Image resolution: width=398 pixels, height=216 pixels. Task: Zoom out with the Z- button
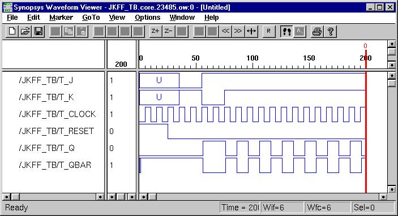click(168, 32)
